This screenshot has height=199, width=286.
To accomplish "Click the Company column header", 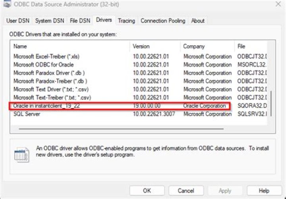I will (207, 47).
